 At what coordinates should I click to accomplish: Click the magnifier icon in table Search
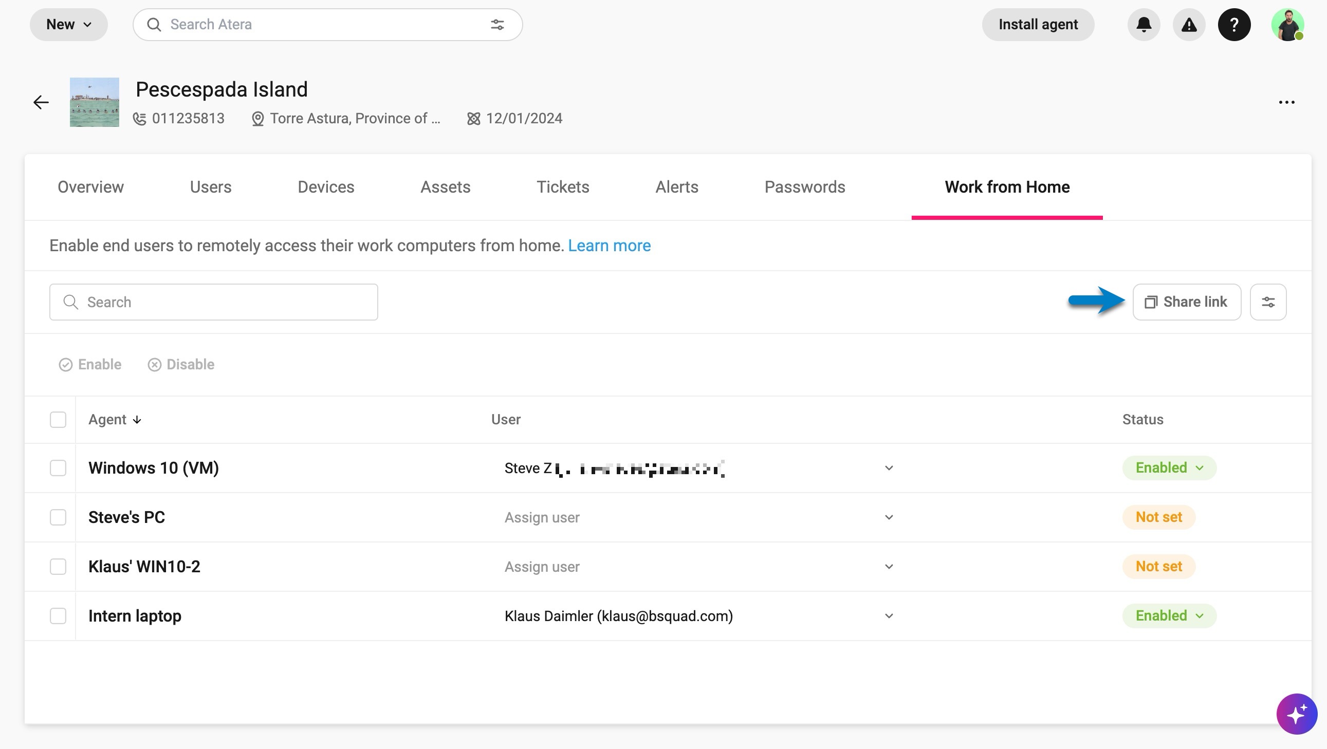[x=70, y=302]
